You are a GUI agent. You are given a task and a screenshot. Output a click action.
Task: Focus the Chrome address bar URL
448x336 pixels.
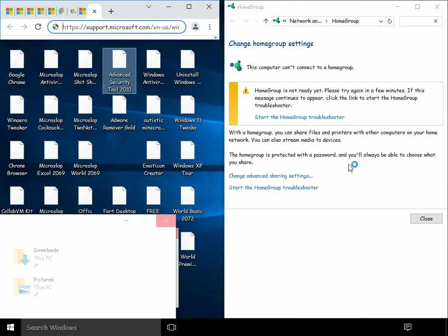(x=121, y=27)
